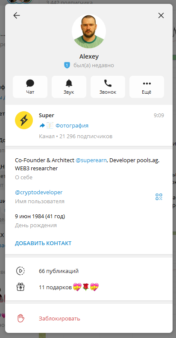176x338 pixels.
Task: Toggle notifications with the Звук button
Action: click(69, 87)
